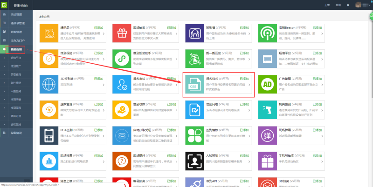Open the 现场抽奖 gift icon

tap(122, 33)
